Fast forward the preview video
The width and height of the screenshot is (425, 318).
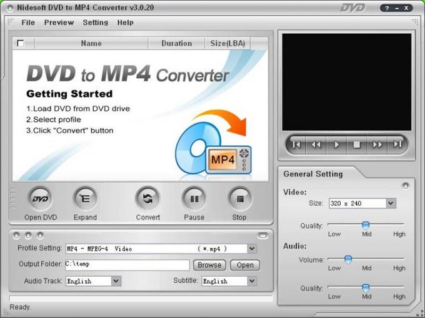pos(377,145)
